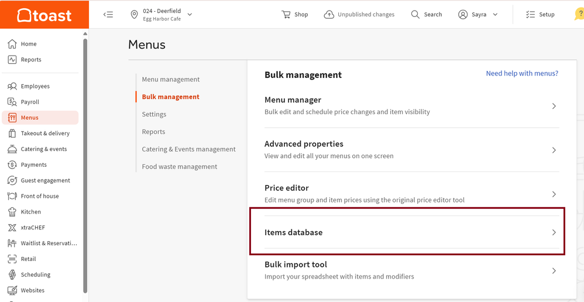Image resolution: width=584 pixels, height=302 pixels.
Task: Open the Bulk import tool
Action: coord(296,265)
